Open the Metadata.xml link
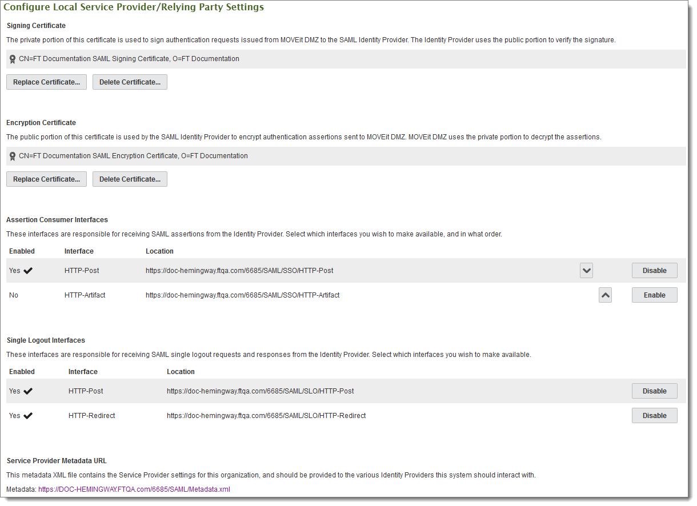Screen dimensions: 697x506 pyautogui.click(x=134, y=489)
